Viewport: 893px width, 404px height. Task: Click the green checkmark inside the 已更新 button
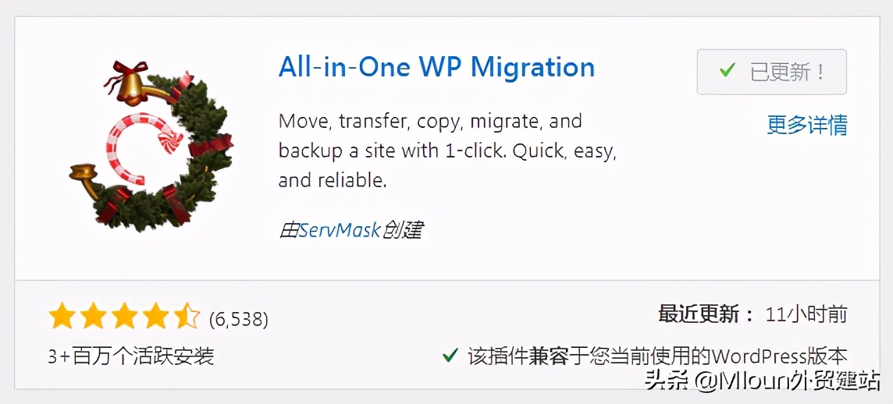[x=727, y=71]
